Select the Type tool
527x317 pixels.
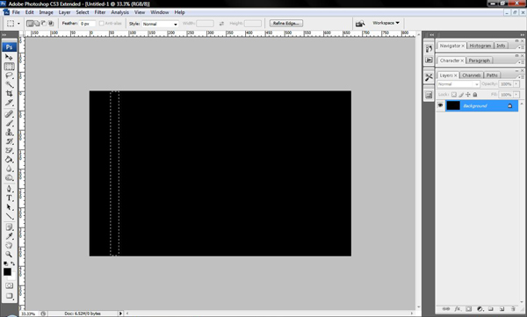(x=9, y=198)
